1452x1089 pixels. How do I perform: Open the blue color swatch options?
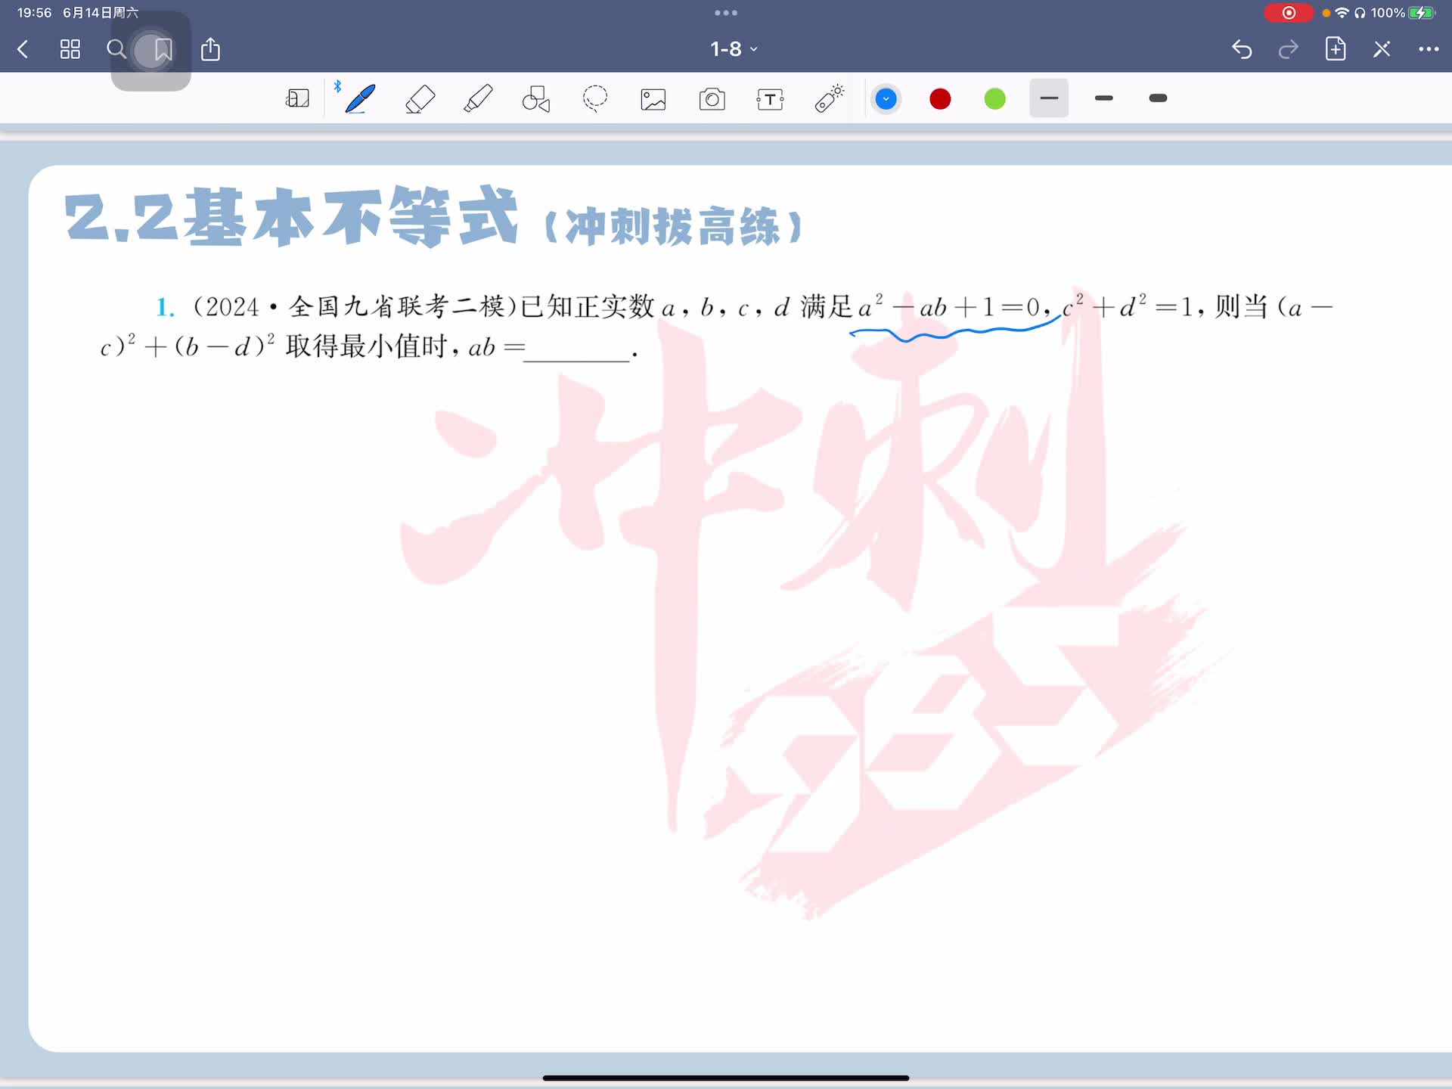point(886,99)
